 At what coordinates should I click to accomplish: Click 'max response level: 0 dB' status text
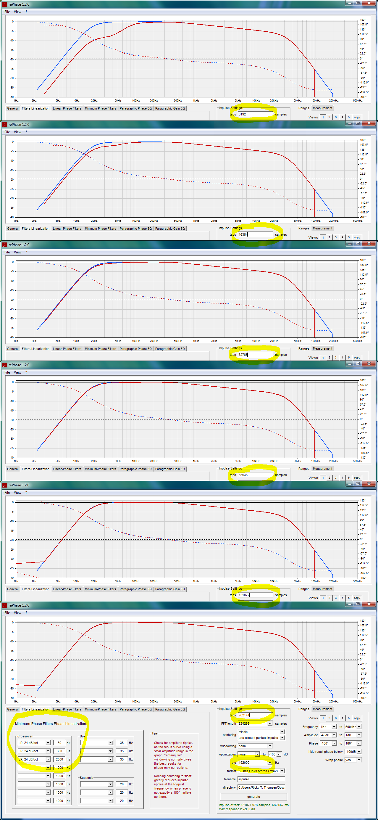pos(237,809)
